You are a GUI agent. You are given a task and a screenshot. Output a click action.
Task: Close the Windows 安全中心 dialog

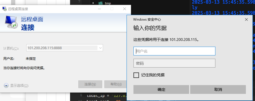pyautogui.click(x=246, y=19)
